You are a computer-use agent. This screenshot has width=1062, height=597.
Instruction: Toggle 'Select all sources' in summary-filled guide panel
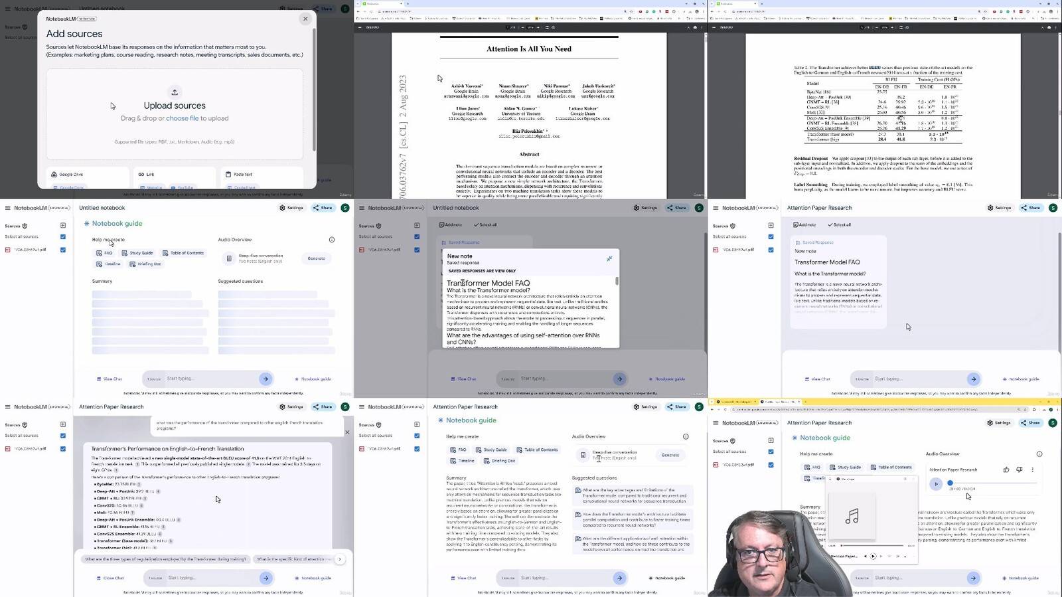click(x=417, y=436)
